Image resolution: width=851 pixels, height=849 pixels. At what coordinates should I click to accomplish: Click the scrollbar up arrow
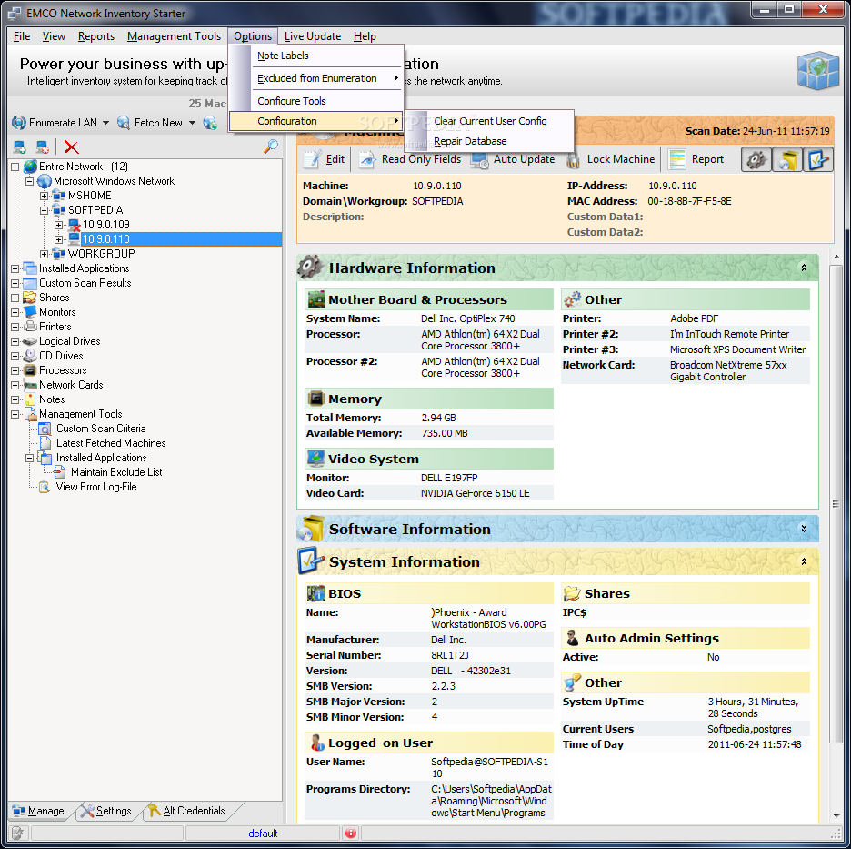pyautogui.click(x=836, y=257)
